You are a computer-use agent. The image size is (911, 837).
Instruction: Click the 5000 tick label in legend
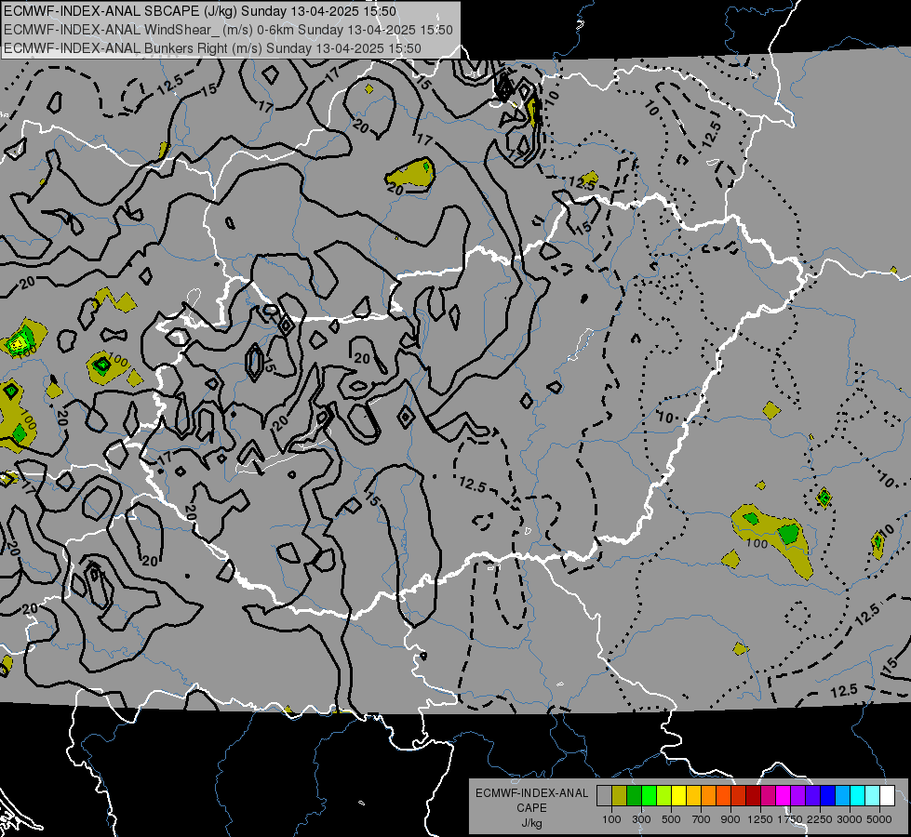pyautogui.click(x=879, y=819)
